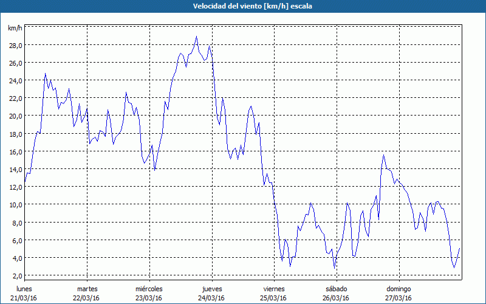Select the 'jueves' day label
The image size is (486, 304).
point(211,289)
